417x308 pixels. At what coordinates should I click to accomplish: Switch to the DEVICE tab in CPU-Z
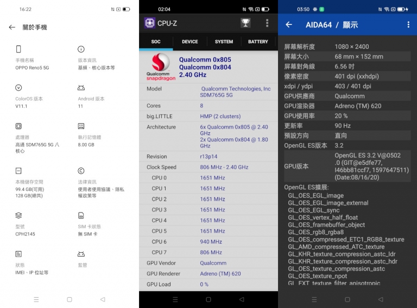click(x=190, y=42)
